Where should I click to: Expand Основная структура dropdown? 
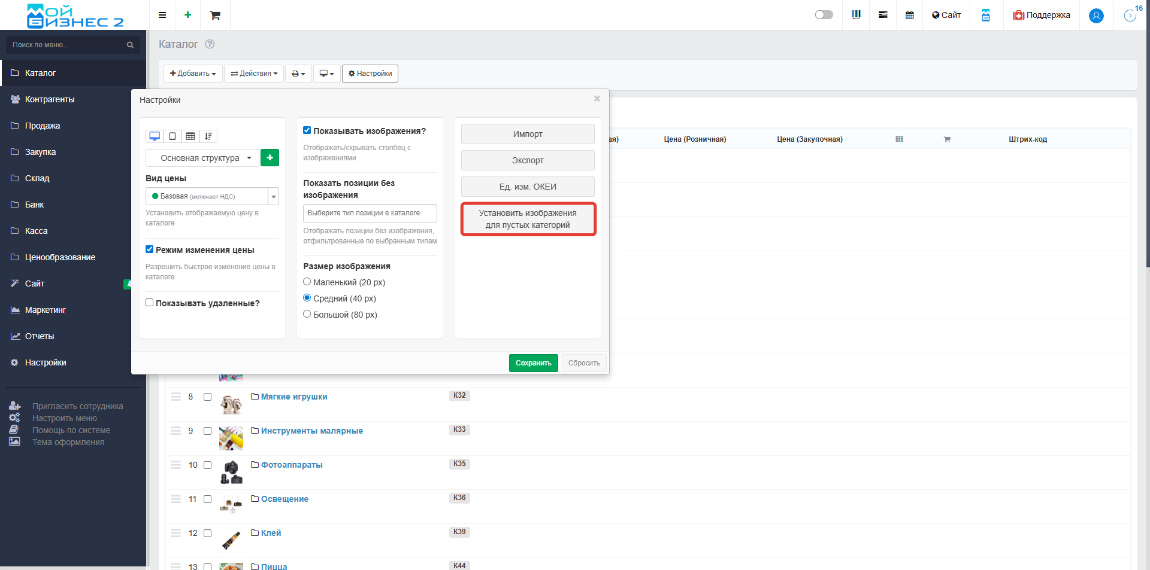(202, 158)
